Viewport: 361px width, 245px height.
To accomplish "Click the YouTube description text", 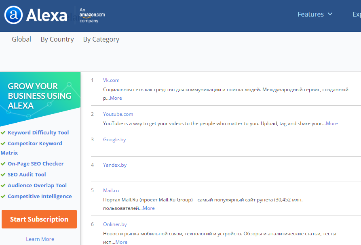I will coord(214,124).
